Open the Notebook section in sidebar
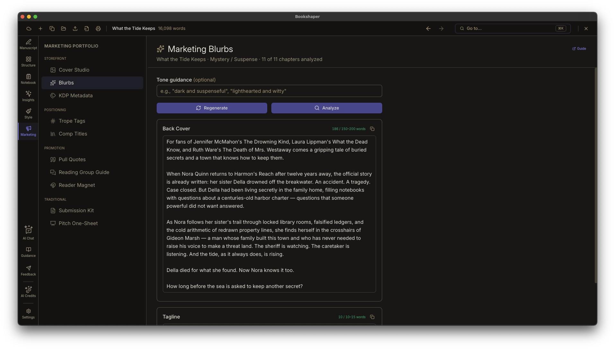The height and width of the screenshot is (349, 615). tap(28, 79)
